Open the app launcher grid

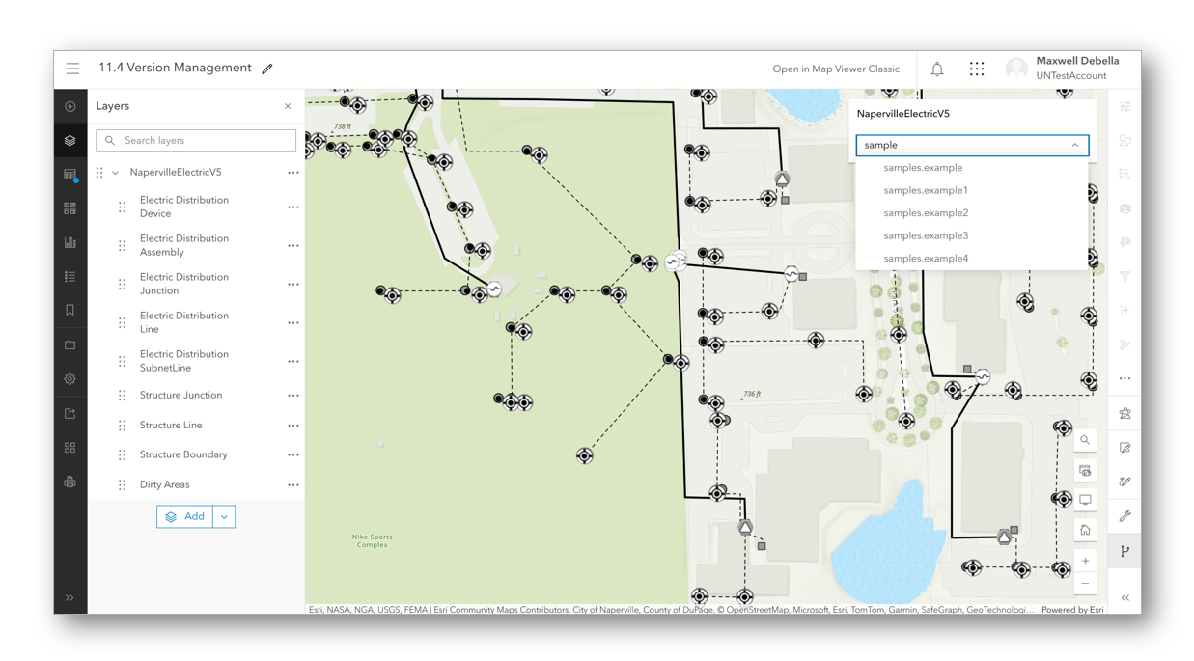pyautogui.click(x=977, y=69)
